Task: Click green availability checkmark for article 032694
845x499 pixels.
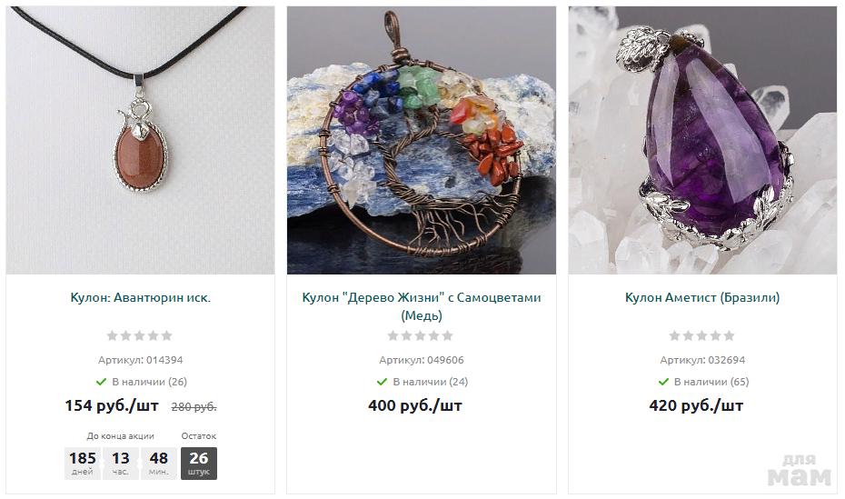Action: pyautogui.click(x=663, y=382)
